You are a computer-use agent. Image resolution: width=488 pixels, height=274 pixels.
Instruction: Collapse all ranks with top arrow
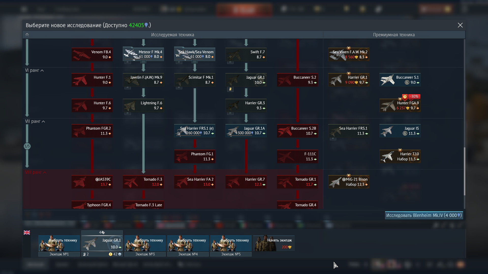(27, 35)
